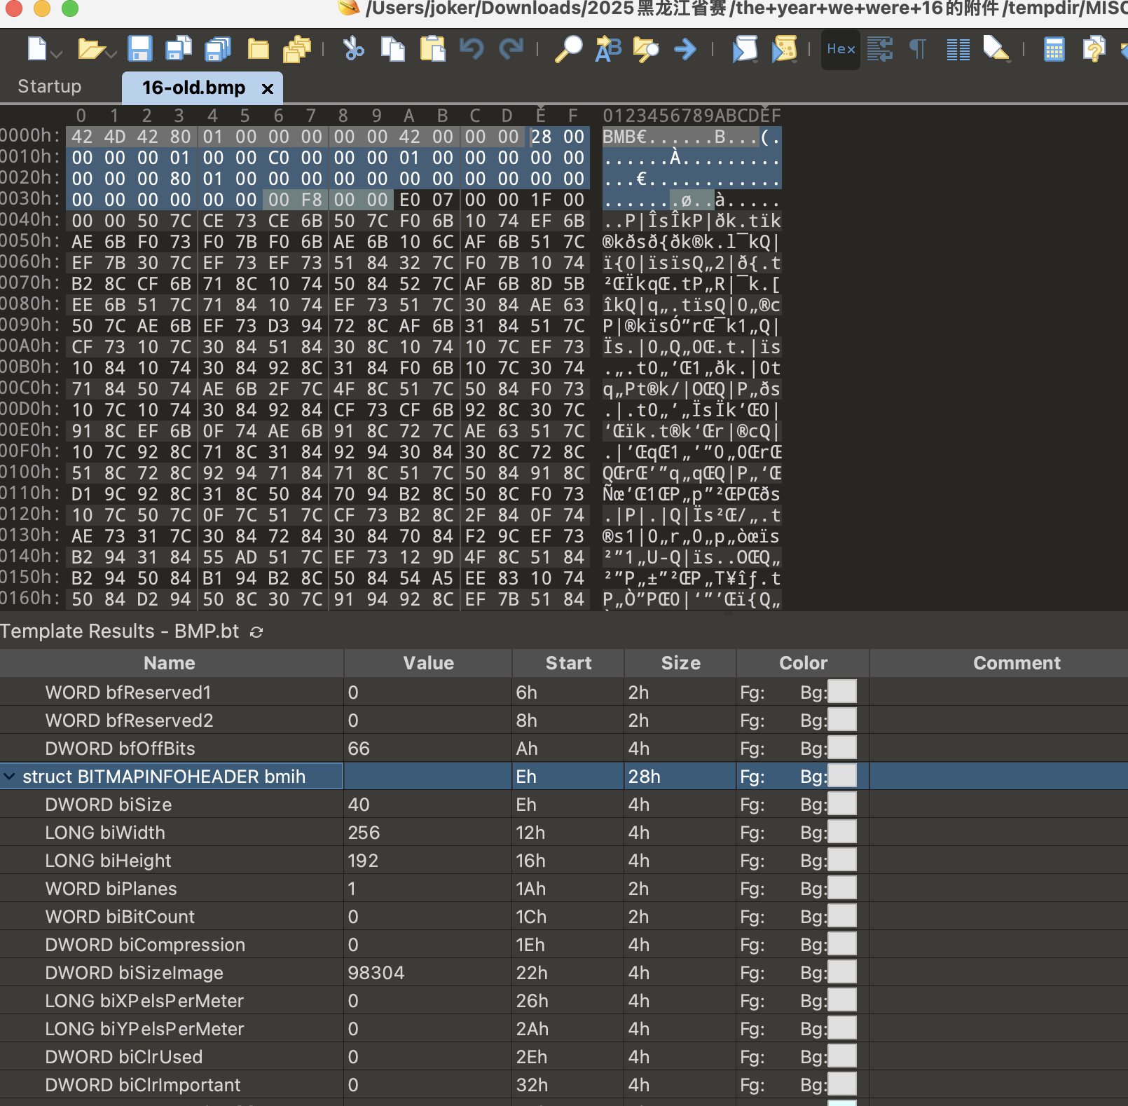Click the Run Template icon

point(785,49)
